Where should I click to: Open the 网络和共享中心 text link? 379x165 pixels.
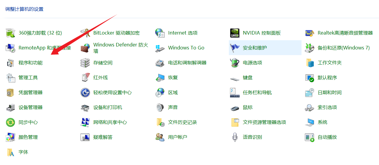(110, 122)
